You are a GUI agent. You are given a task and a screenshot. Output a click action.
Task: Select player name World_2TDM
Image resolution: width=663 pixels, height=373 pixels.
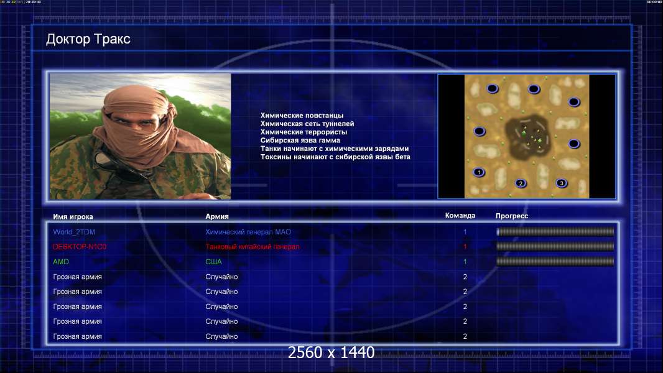point(74,232)
